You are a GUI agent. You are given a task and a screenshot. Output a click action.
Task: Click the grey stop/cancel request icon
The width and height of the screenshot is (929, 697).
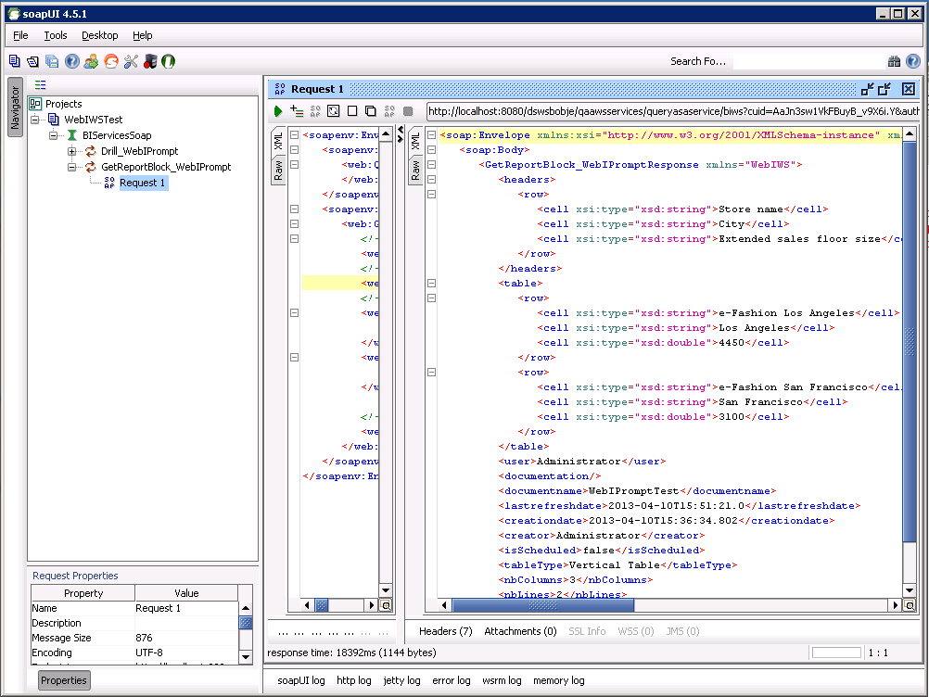point(408,110)
